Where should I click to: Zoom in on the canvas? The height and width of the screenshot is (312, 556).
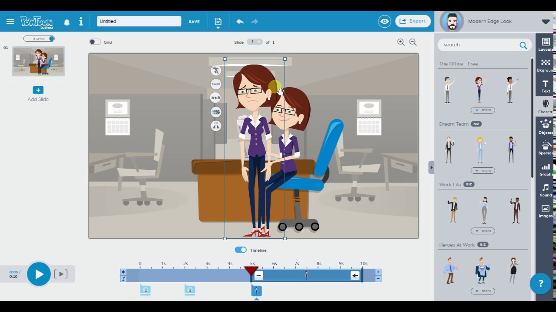(x=401, y=42)
